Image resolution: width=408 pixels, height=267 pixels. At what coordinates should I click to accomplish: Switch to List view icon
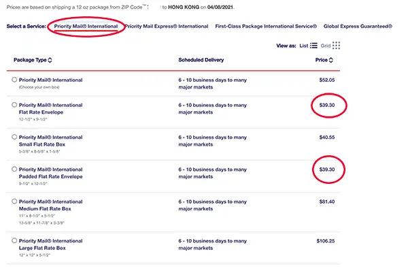point(313,46)
